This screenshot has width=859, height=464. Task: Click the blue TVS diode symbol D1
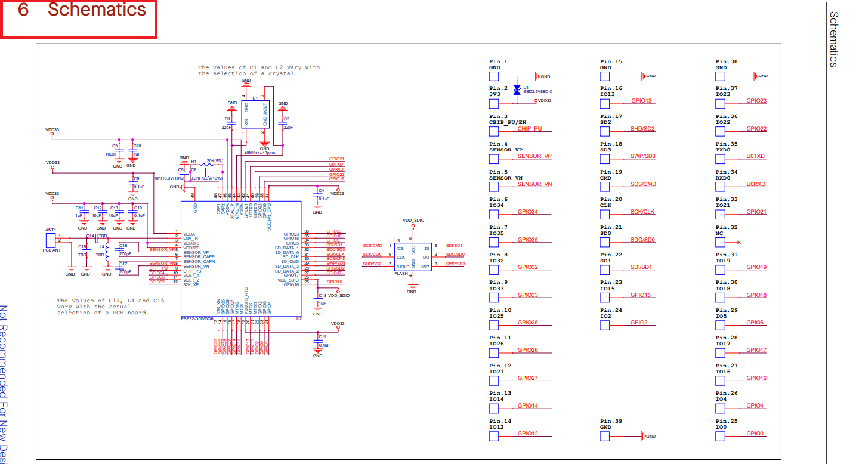pos(517,90)
